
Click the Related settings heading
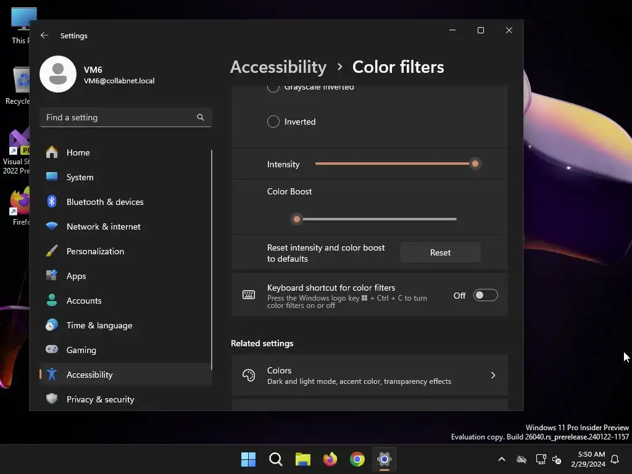pyautogui.click(x=262, y=343)
